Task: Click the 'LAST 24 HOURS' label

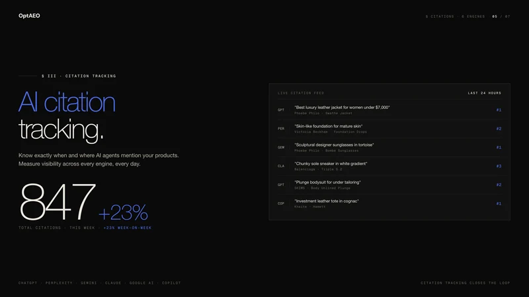Action: click(x=485, y=93)
